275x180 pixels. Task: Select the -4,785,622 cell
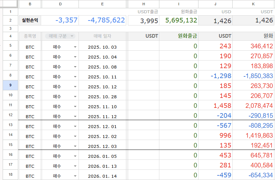(102, 20)
